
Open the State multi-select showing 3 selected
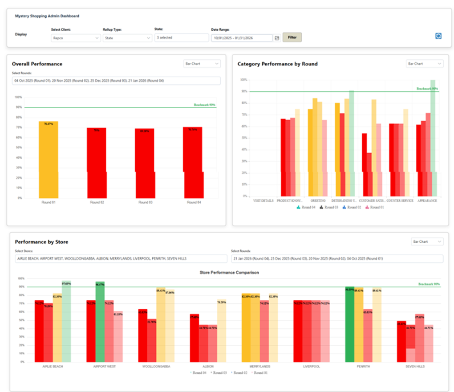tap(181, 38)
